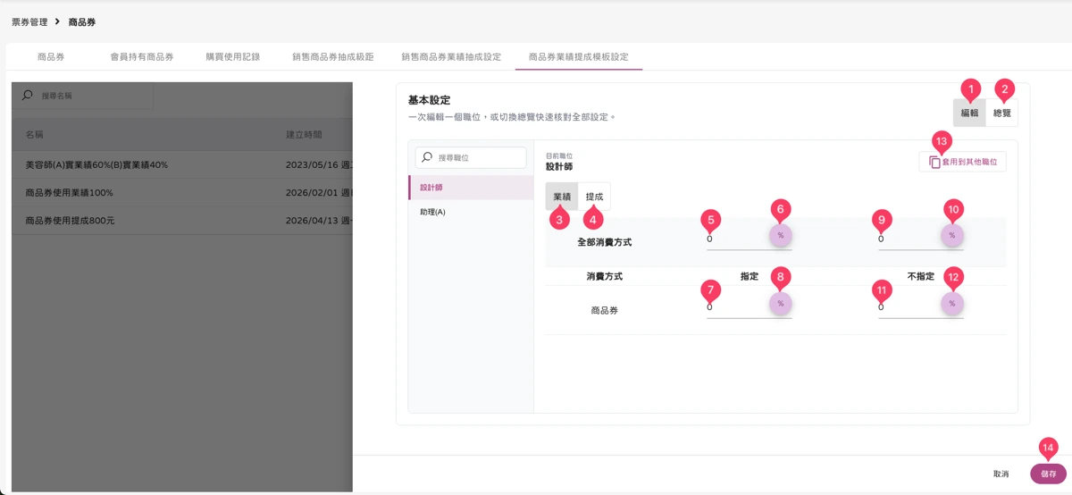The image size is (1072, 495).
Task: Toggle % unit for 全部消費方式 不指定 column
Action: [951, 235]
